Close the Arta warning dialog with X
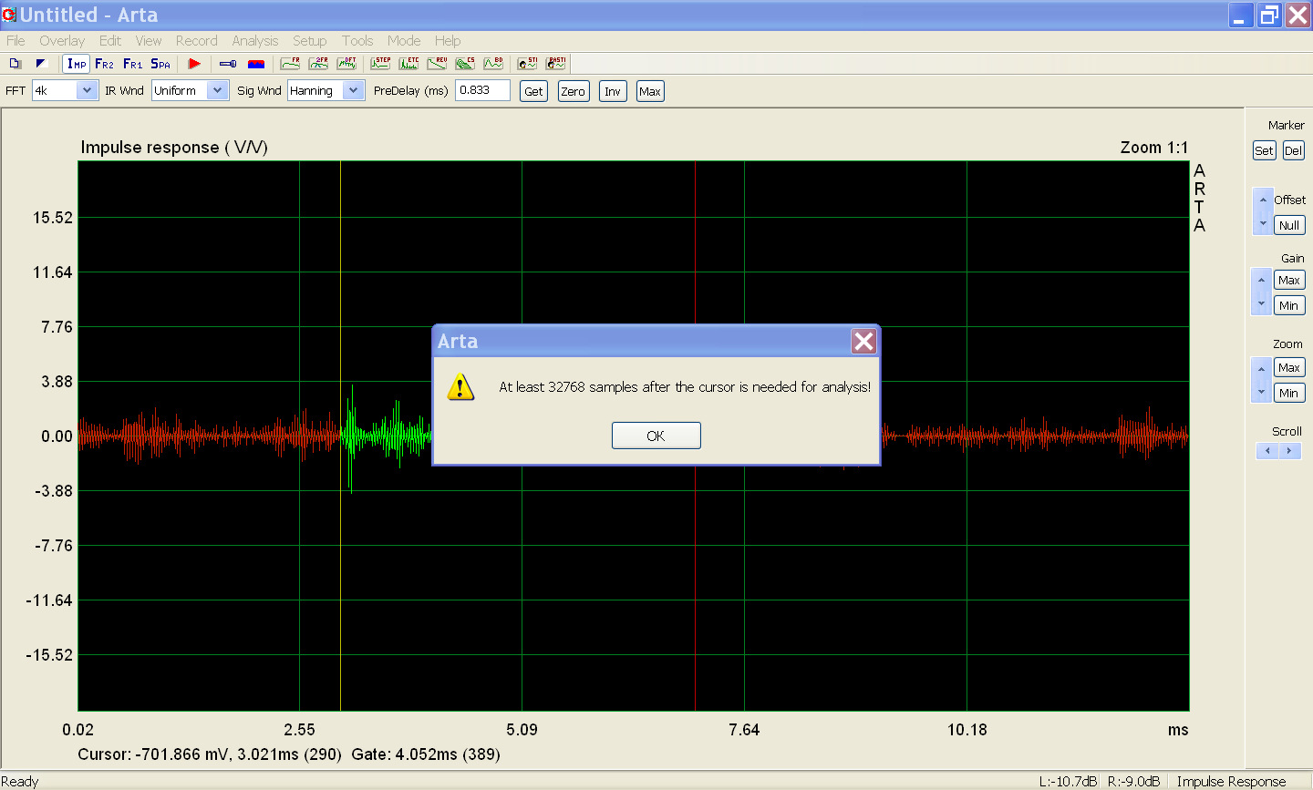Screen dimensions: 1313x790 tap(863, 341)
